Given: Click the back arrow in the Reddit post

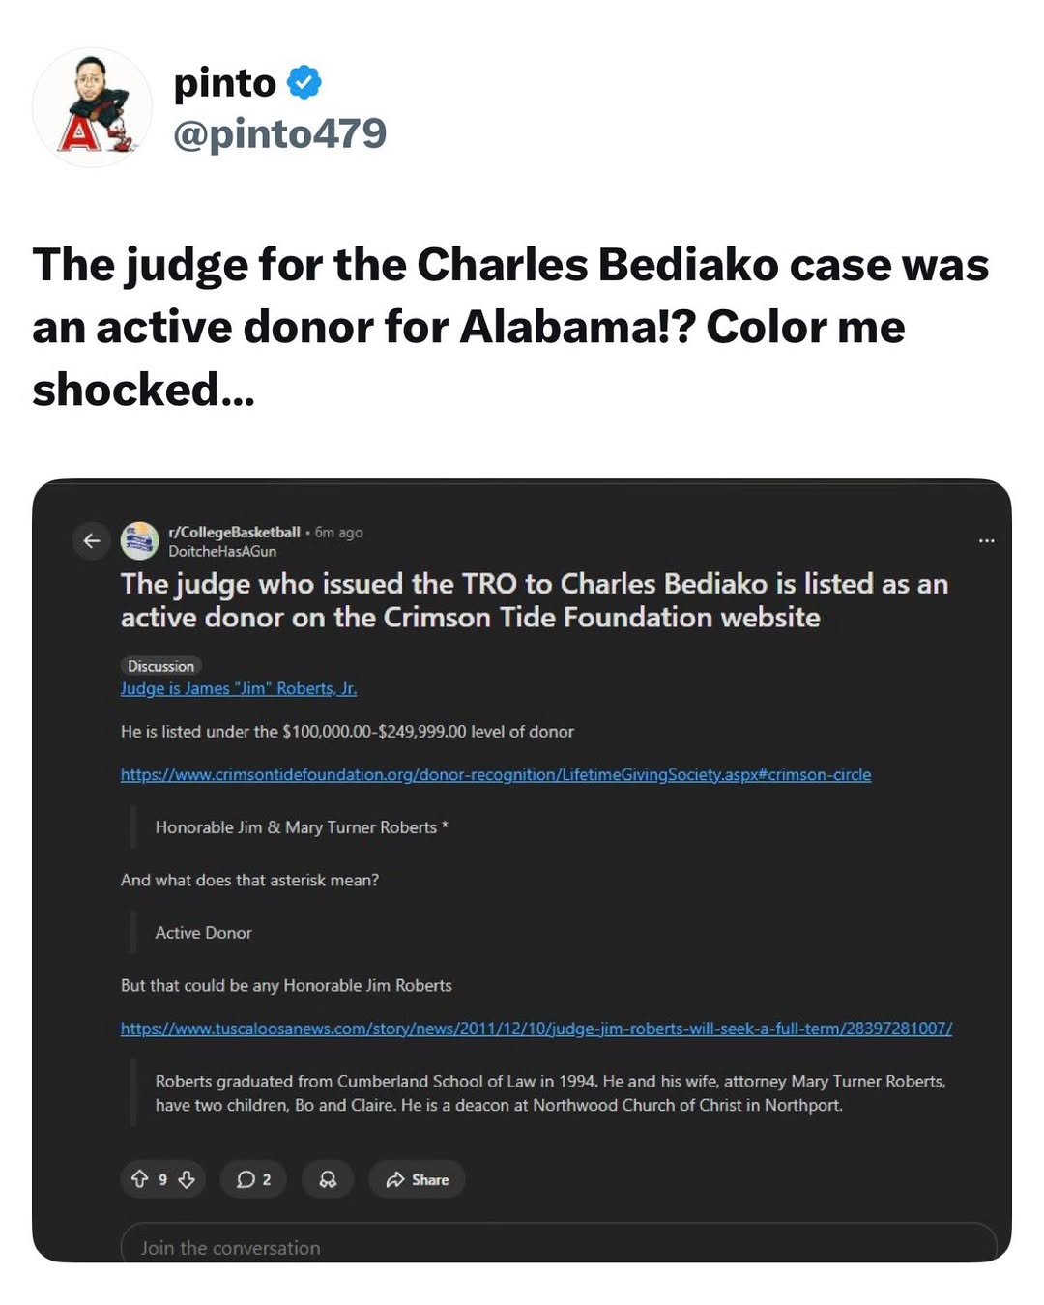Looking at the screenshot, I should point(92,540).
